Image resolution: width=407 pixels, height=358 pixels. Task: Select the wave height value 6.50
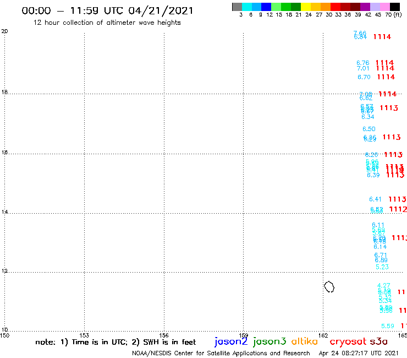point(369,129)
